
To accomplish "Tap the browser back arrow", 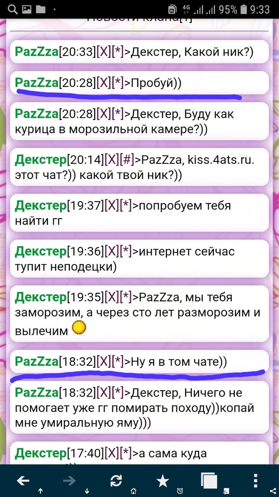I will 23,481.
